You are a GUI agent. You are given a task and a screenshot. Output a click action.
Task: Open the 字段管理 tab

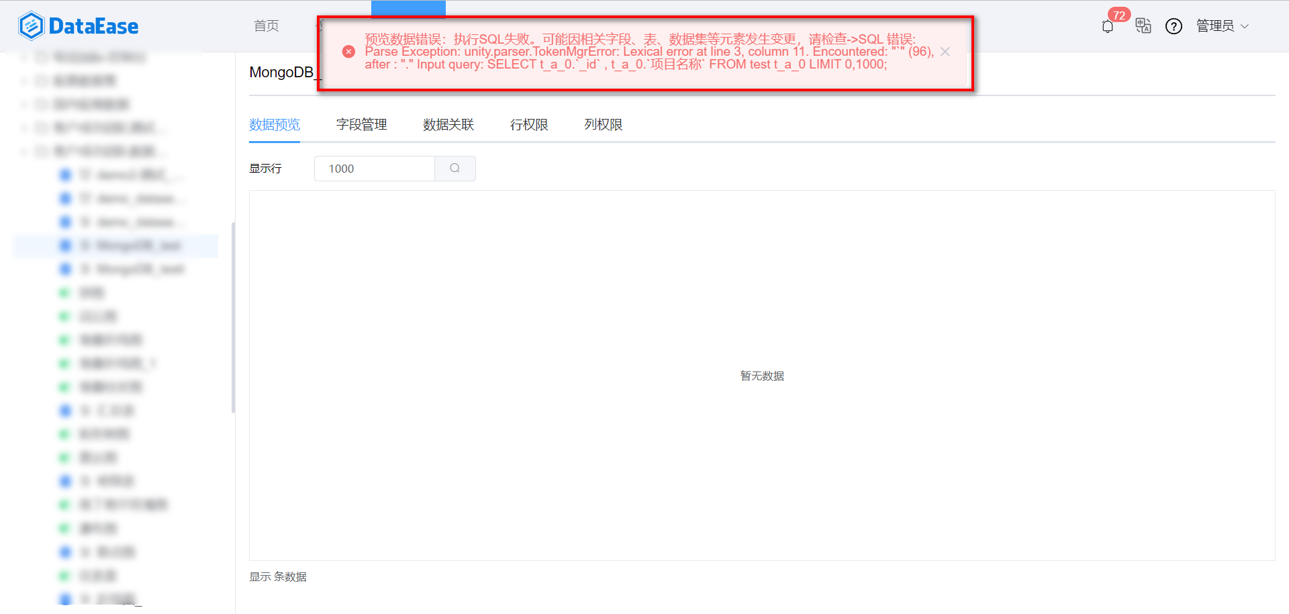pos(362,125)
